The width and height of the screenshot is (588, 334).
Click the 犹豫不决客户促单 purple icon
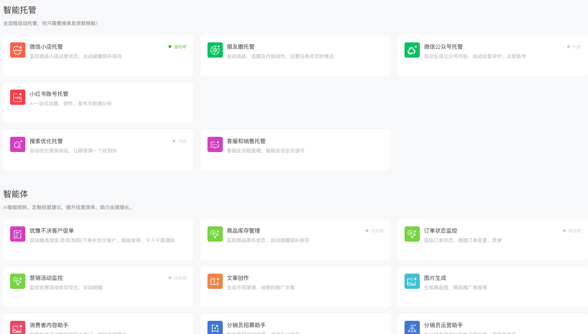tap(18, 234)
